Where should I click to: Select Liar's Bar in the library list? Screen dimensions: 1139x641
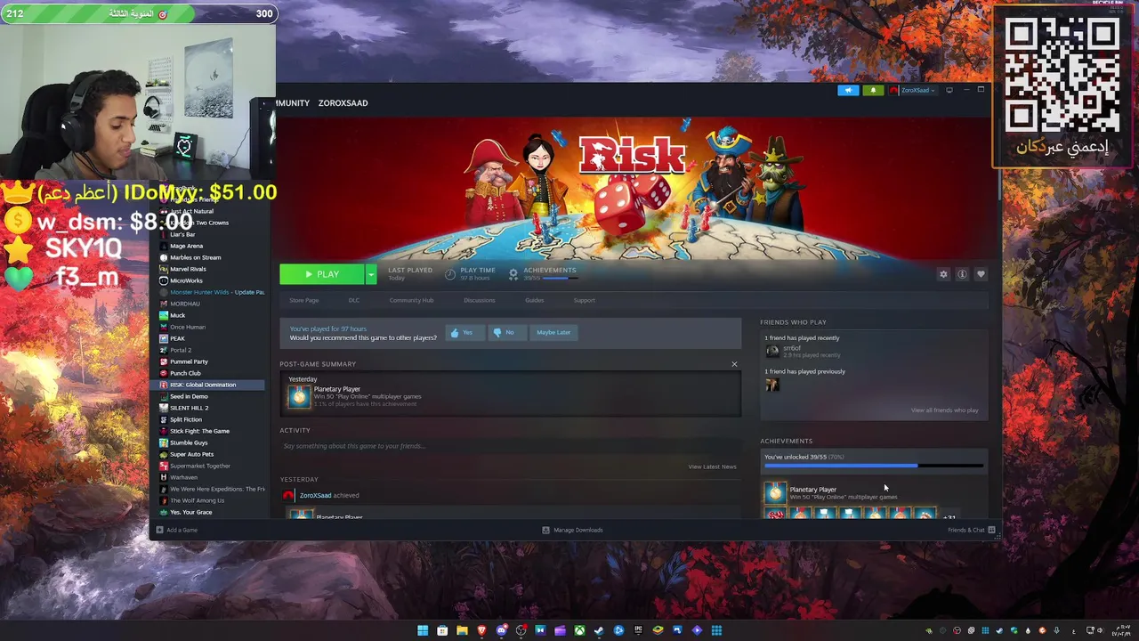[x=182, y=234]
